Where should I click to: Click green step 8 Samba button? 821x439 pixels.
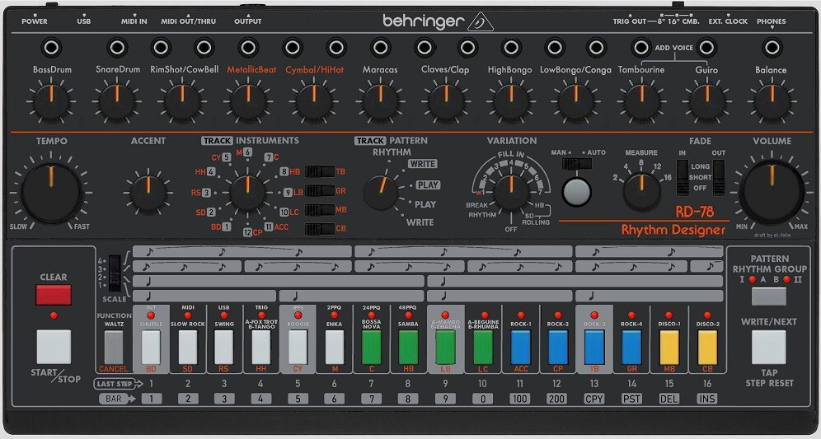[408, 347]
